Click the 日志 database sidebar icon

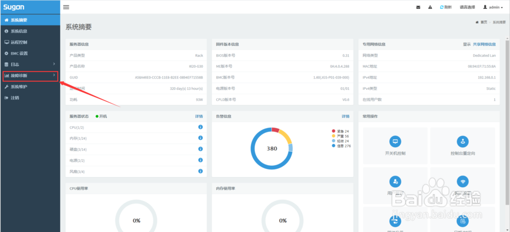pyautogui.click(x=6, y=64)
